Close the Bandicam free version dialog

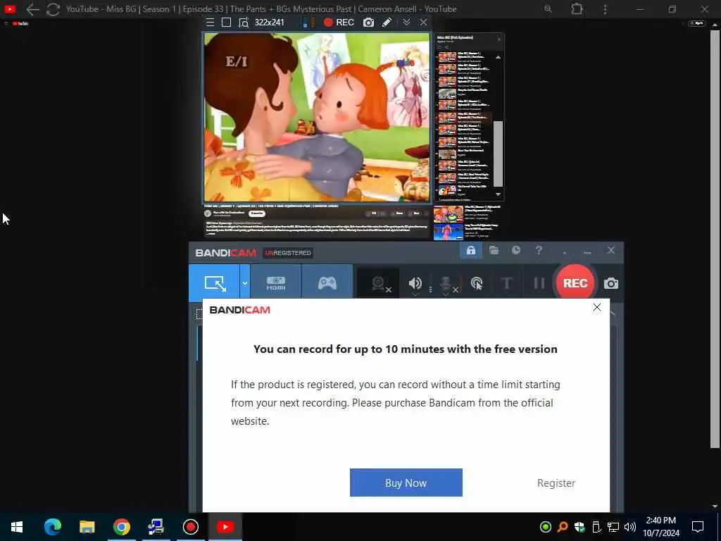point(597,307)
